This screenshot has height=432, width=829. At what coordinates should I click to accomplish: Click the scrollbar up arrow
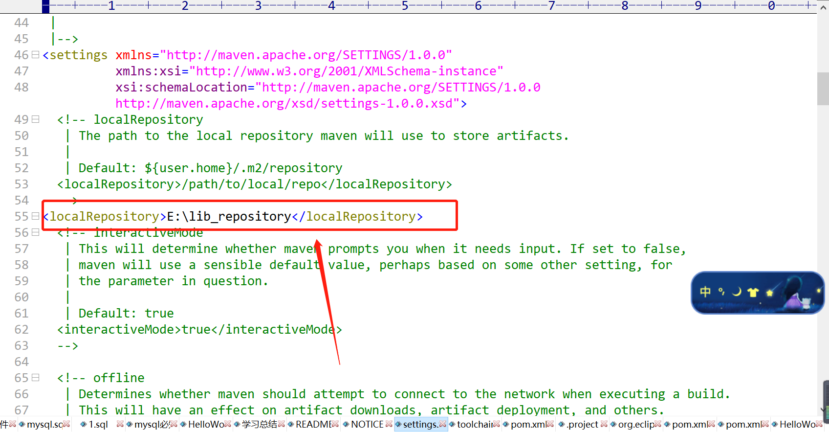click(823, 7)
